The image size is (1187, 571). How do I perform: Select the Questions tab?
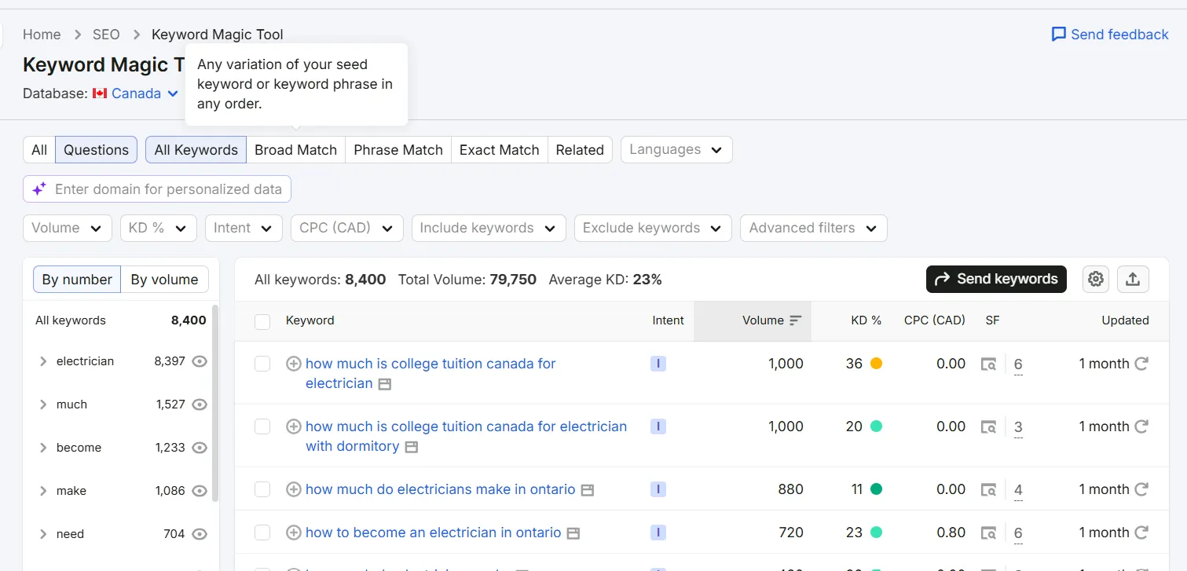97,150
